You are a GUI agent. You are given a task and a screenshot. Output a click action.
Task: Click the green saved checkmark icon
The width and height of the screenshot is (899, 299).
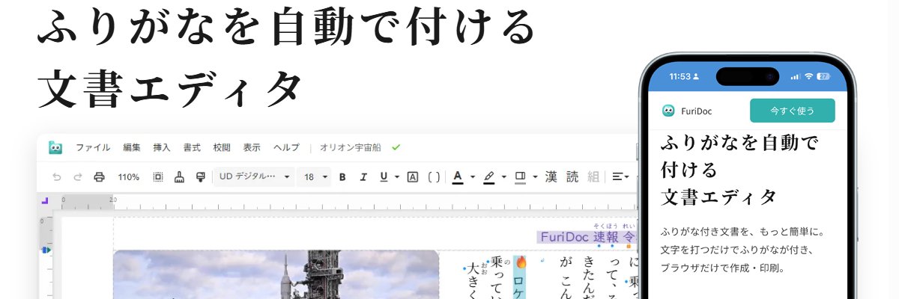tap(396, 147)
